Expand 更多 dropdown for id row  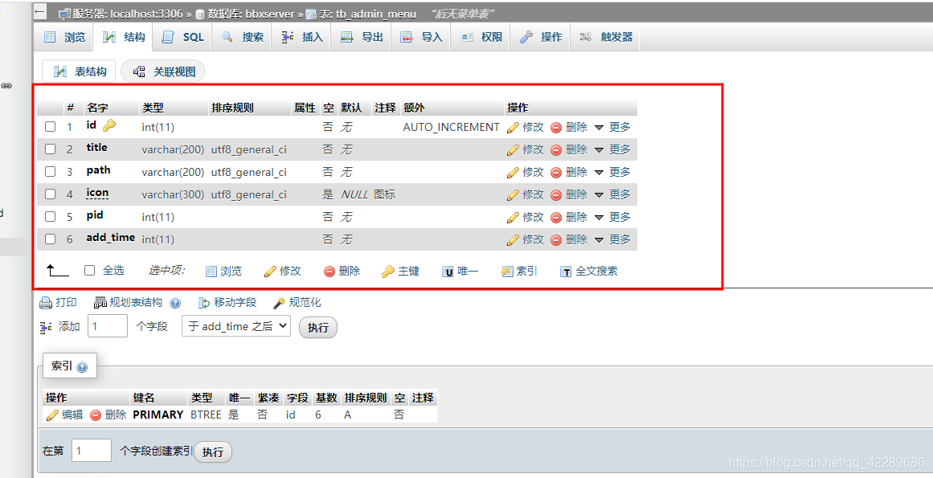click(612, 127)
